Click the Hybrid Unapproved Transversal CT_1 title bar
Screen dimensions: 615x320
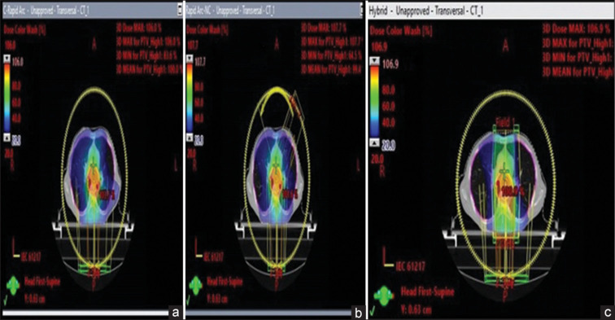click(491, 11)
